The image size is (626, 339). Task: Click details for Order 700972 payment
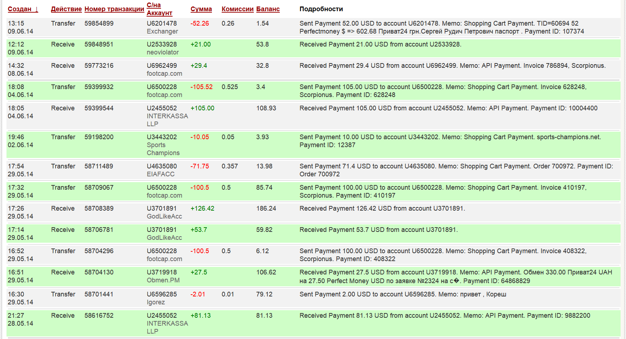coord(456,170)
